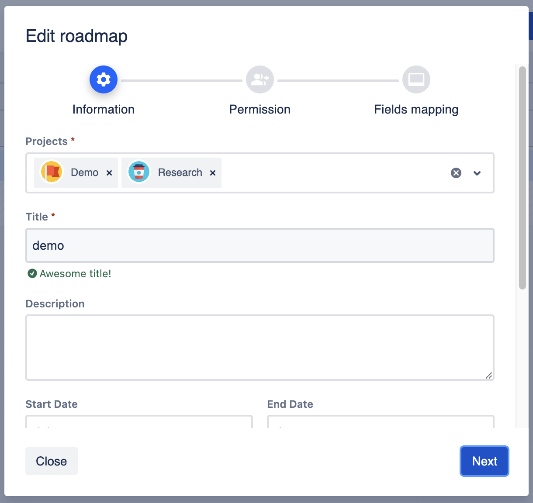Switch to the Fields mapping step
The height and width of the screenshot is (503, 533).
[x=416, y=109]
